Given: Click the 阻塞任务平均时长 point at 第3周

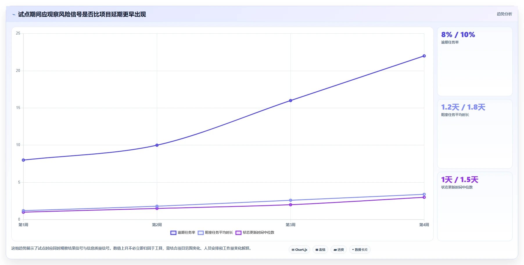Looking at the screenshot, I should 290,200.
